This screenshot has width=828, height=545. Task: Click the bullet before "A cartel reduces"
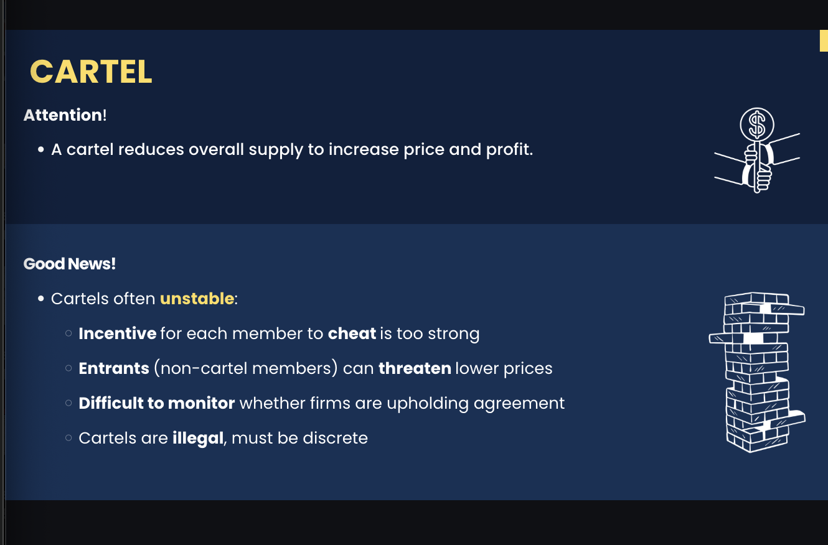tap(41, 150)
